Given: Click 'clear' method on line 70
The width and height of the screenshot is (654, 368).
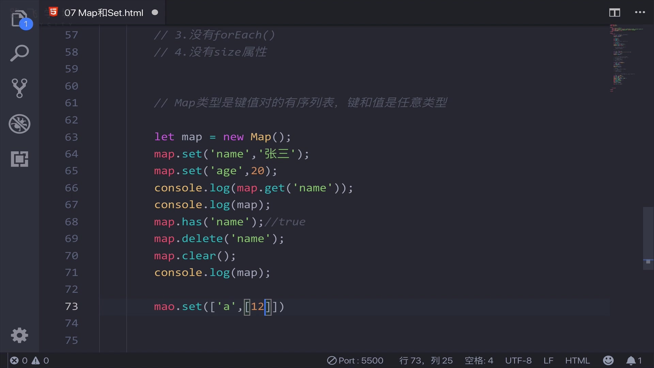Looking at the screenshot, I should pos(199,256).
